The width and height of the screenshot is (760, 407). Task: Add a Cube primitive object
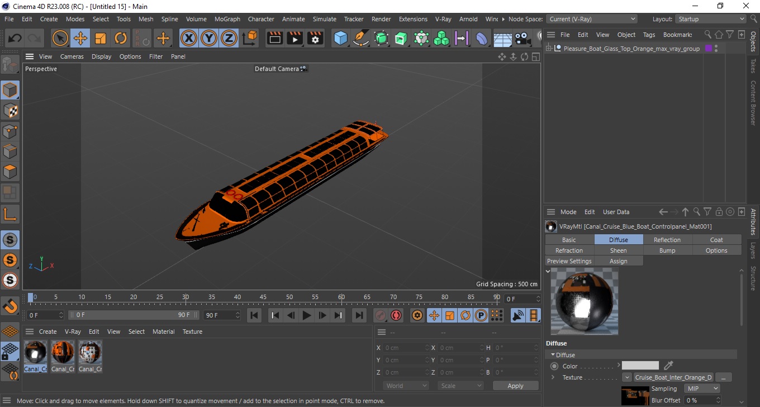[341, 39]
